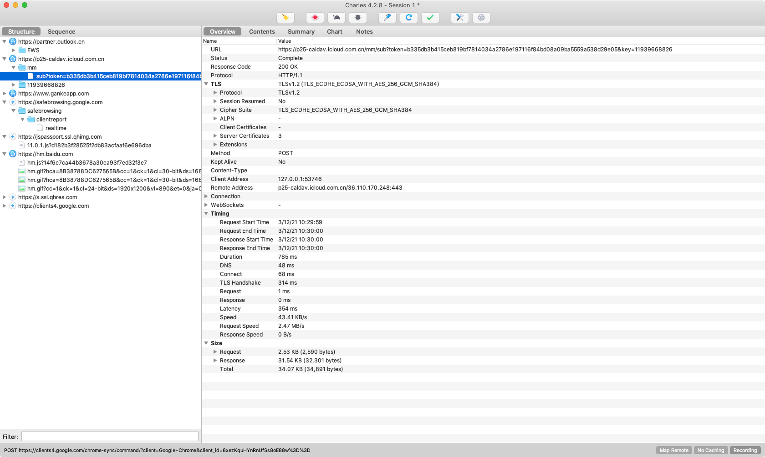Click the blue Repeat request arrow icon

click(409, 17)
